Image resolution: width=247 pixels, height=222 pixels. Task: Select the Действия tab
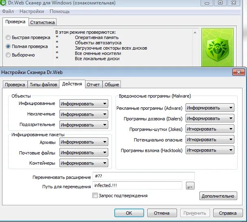[72, 84]
